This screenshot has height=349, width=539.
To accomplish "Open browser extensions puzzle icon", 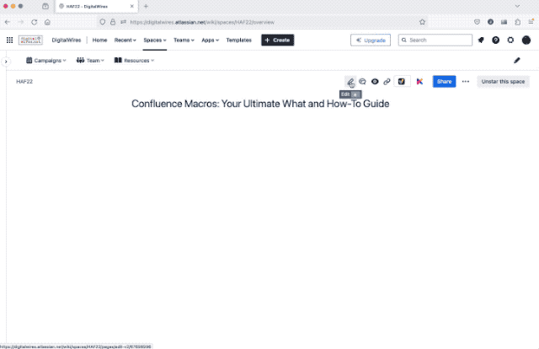I will pyautogui.click(x=518, y=22).
